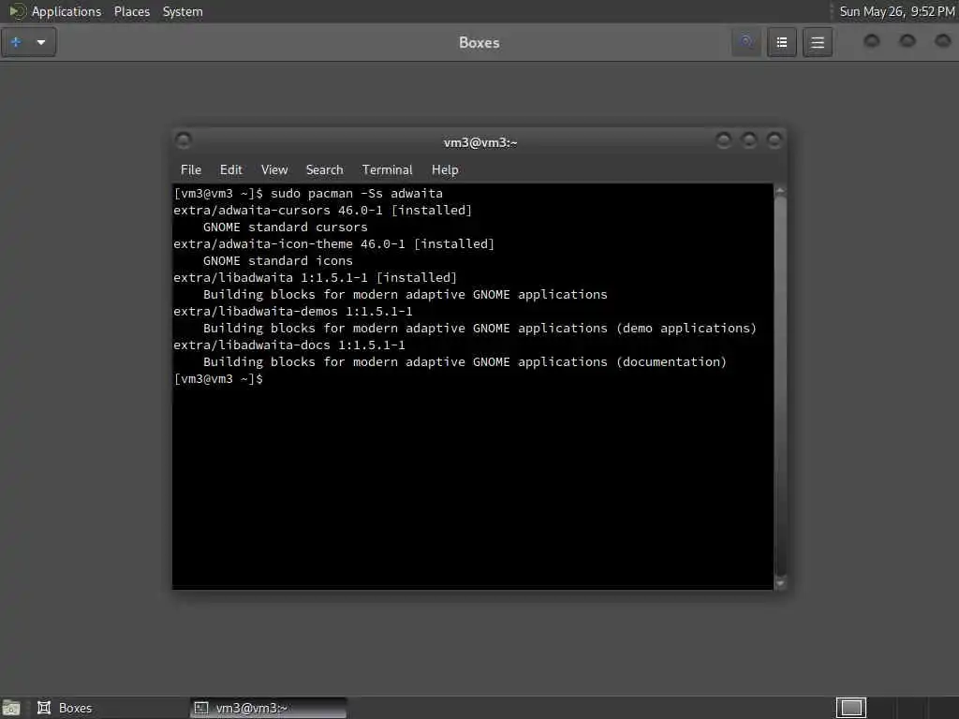This screenshot has width=959, height=719.
Task: Click the new box plus button in Boxes
Action: click(17, 42)
